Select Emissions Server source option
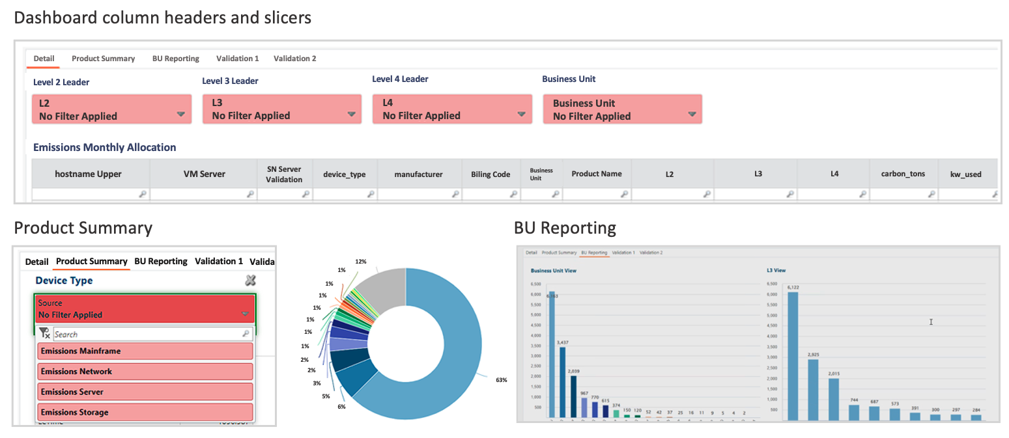 click(x=145, y=392)
